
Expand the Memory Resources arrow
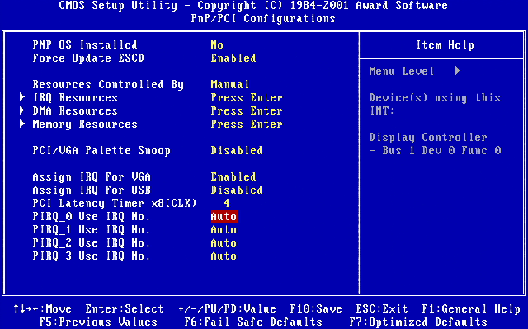coord(22,124)
